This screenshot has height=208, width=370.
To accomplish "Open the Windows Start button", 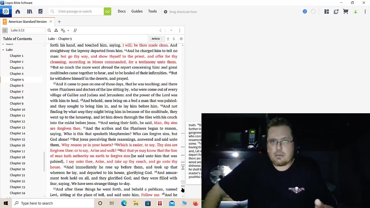I will click(x=6, y=203).
